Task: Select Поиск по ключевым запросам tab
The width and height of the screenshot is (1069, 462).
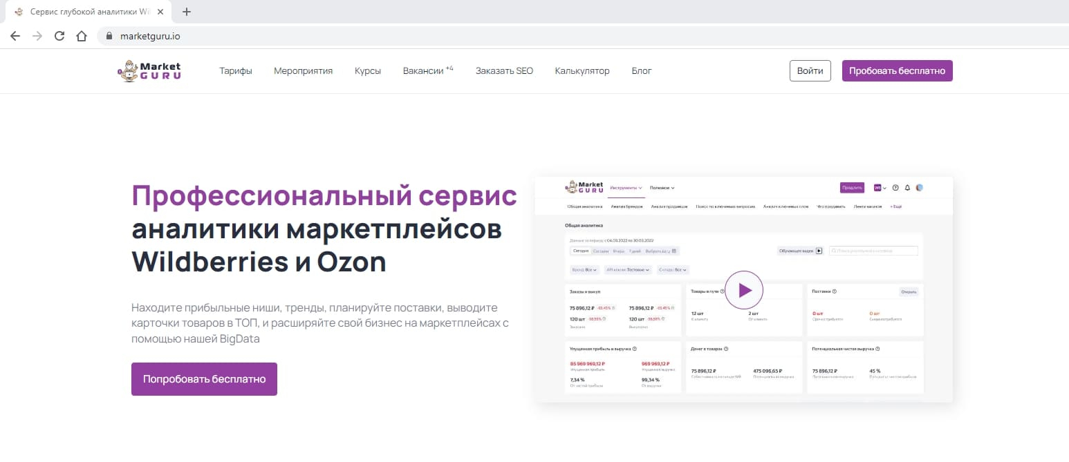Action: pyautogui.click(x=726, y=206)
